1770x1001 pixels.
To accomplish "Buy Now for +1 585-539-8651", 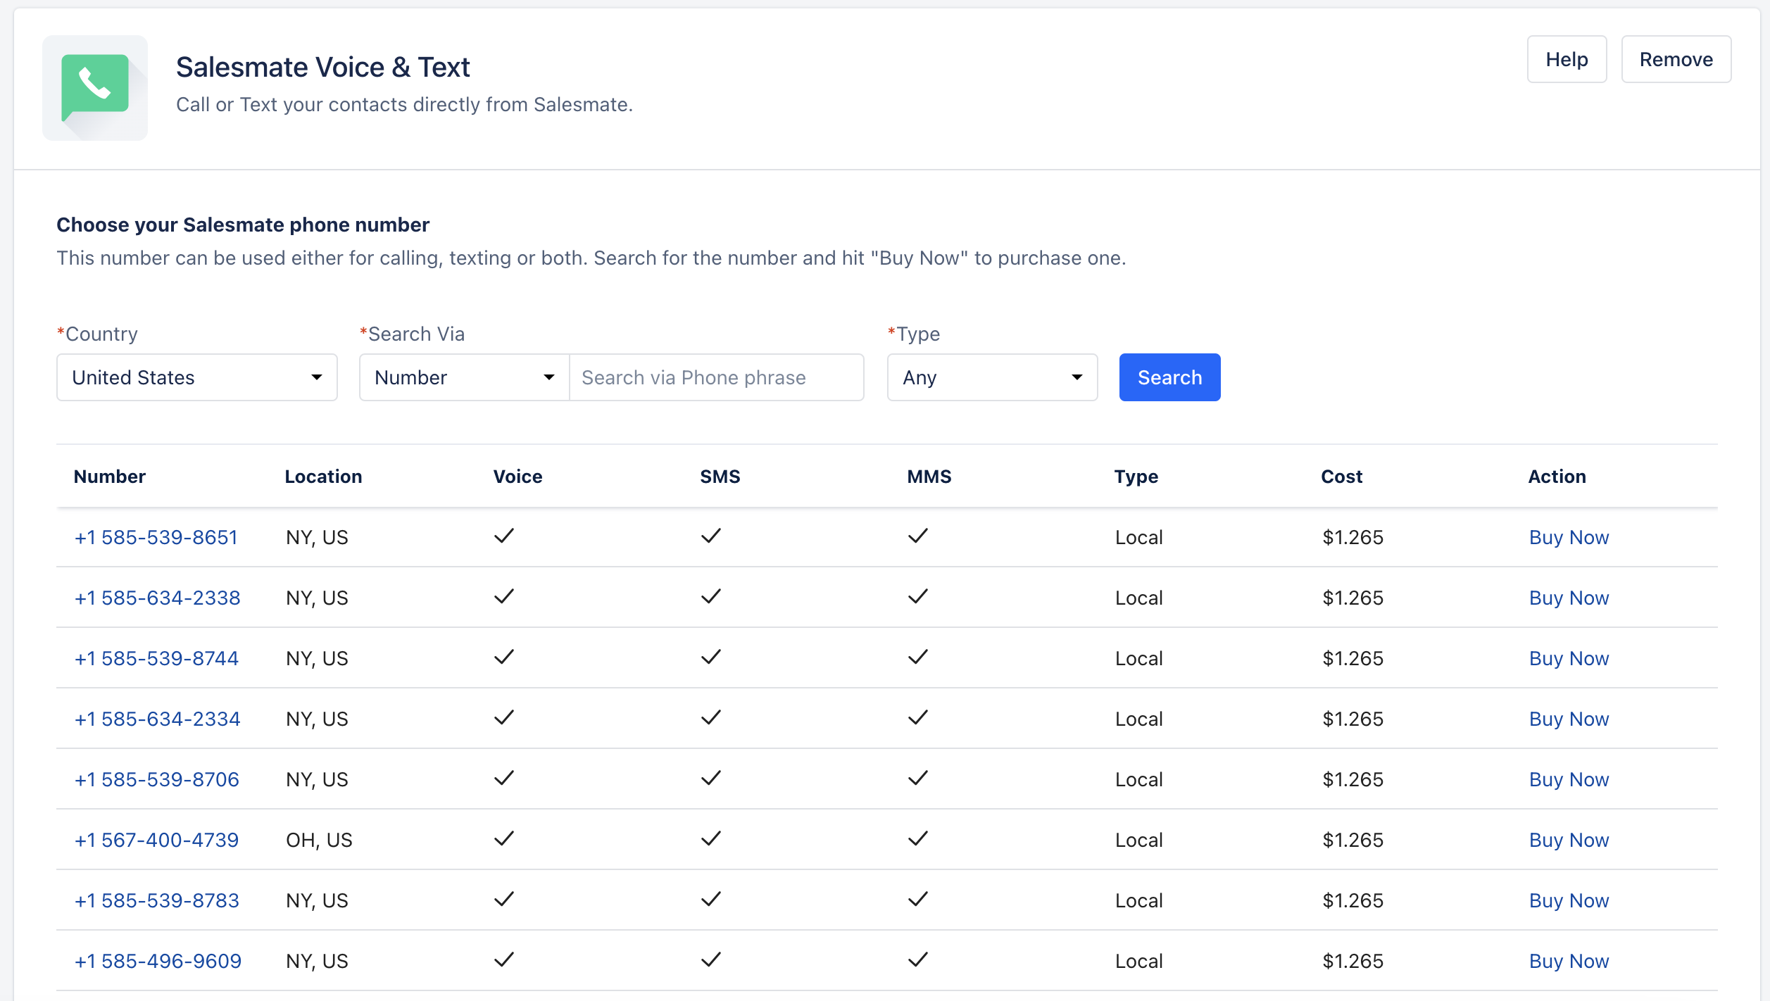I will 1569,537.
